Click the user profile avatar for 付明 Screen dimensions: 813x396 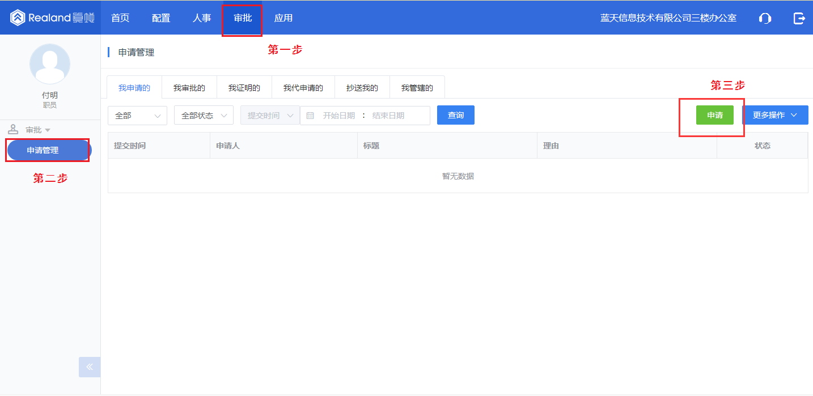point(49,63)
